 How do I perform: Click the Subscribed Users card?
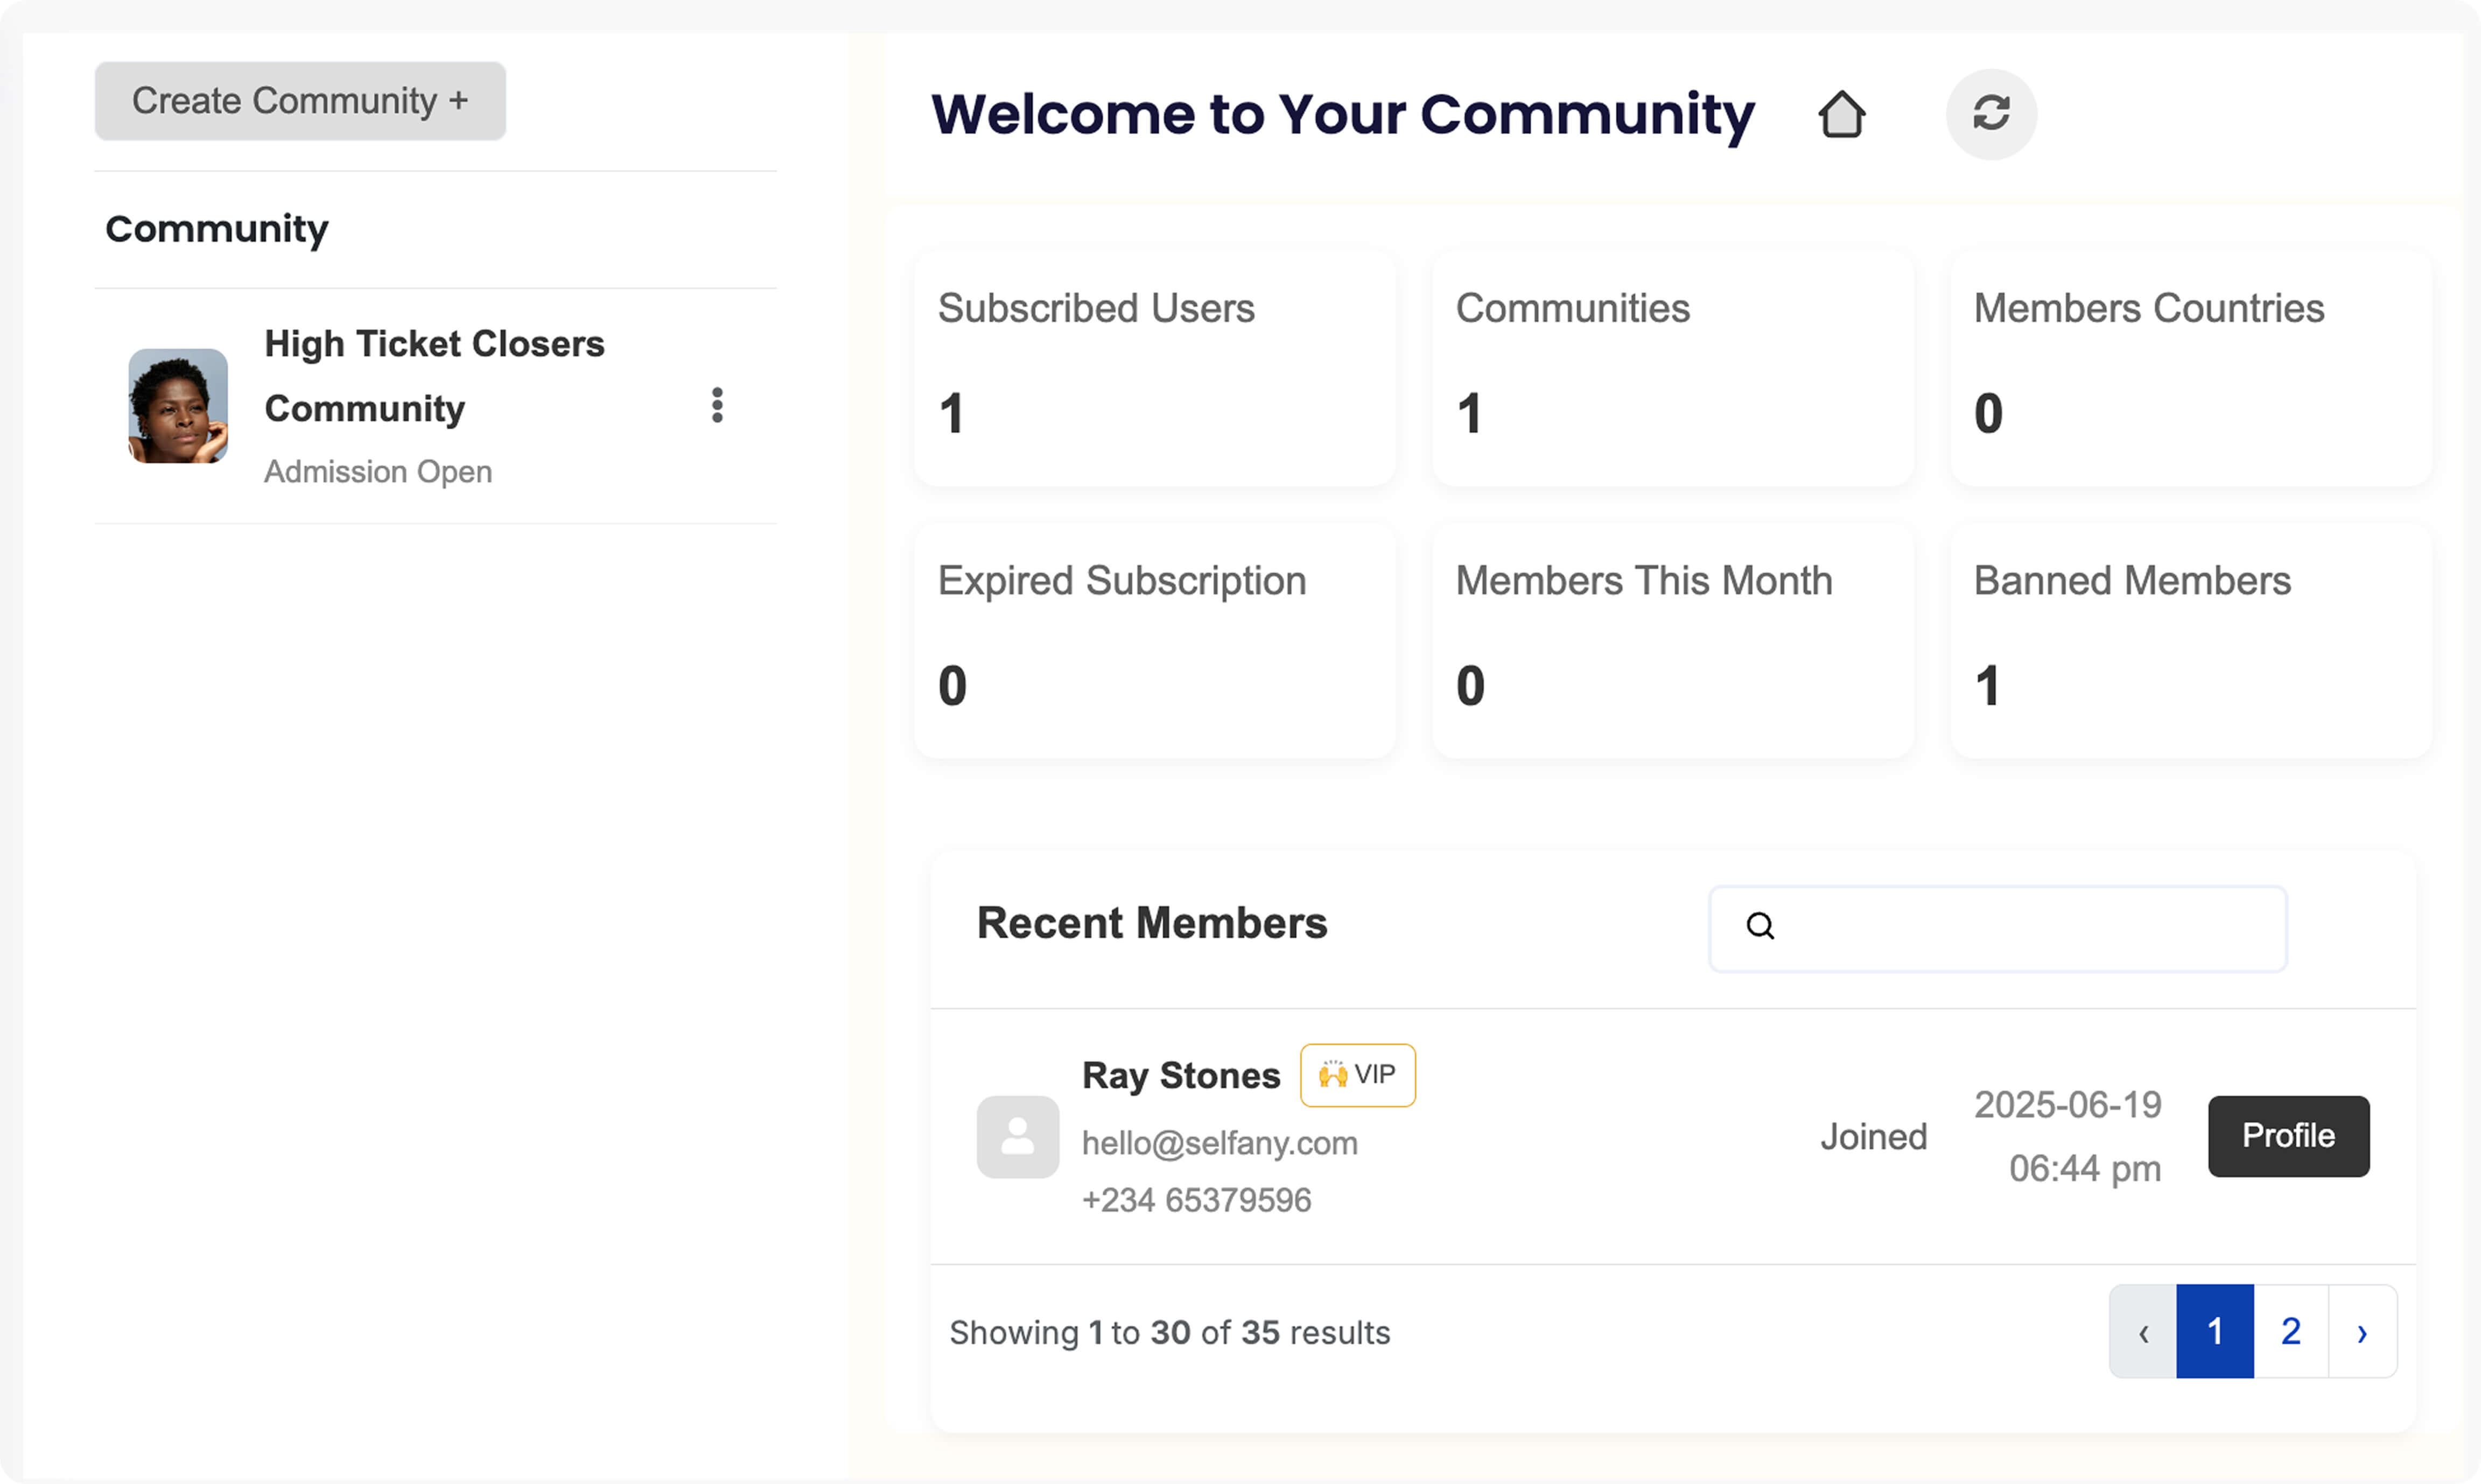coord(1154,369)
